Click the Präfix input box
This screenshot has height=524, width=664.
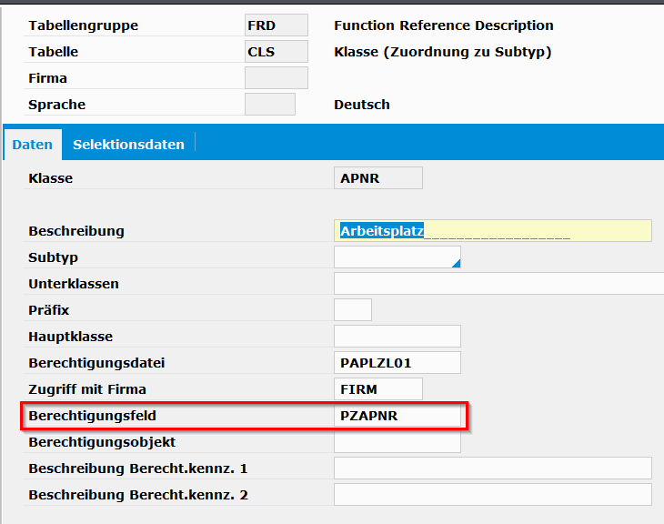353,309
